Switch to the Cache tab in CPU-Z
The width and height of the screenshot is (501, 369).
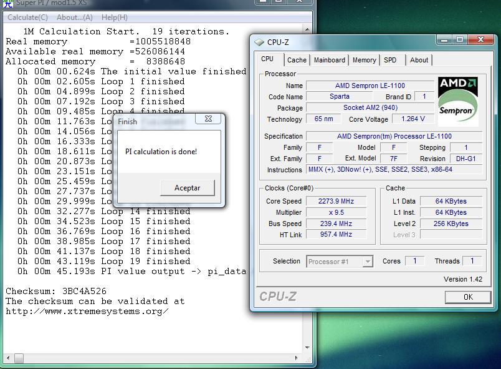pos(297,60)
